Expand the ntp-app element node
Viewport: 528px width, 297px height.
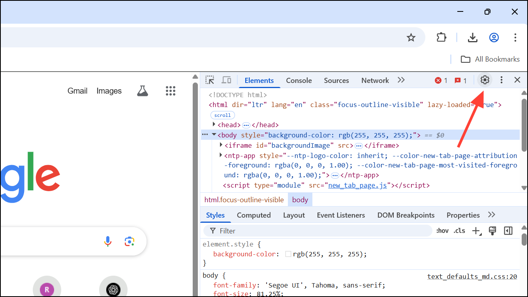click(221, 155)
